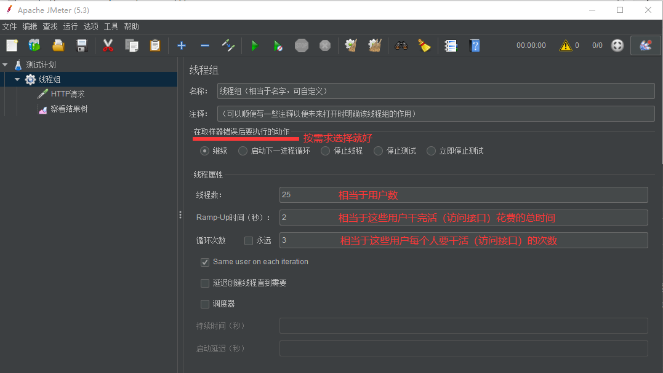This screenshot has width=663, height=373.
Task: Enable 延迟创建线程直到需要 checkbox
Action: tap(205, 283)
